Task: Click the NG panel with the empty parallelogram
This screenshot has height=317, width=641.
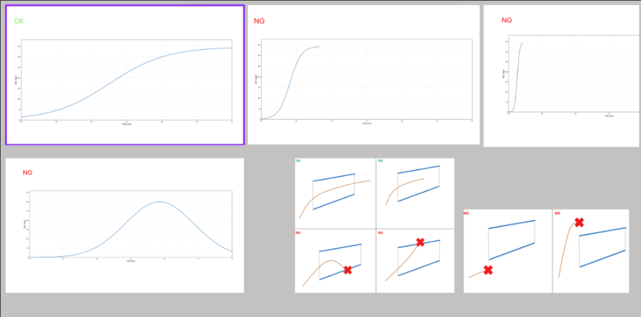Action: point(508,251)
